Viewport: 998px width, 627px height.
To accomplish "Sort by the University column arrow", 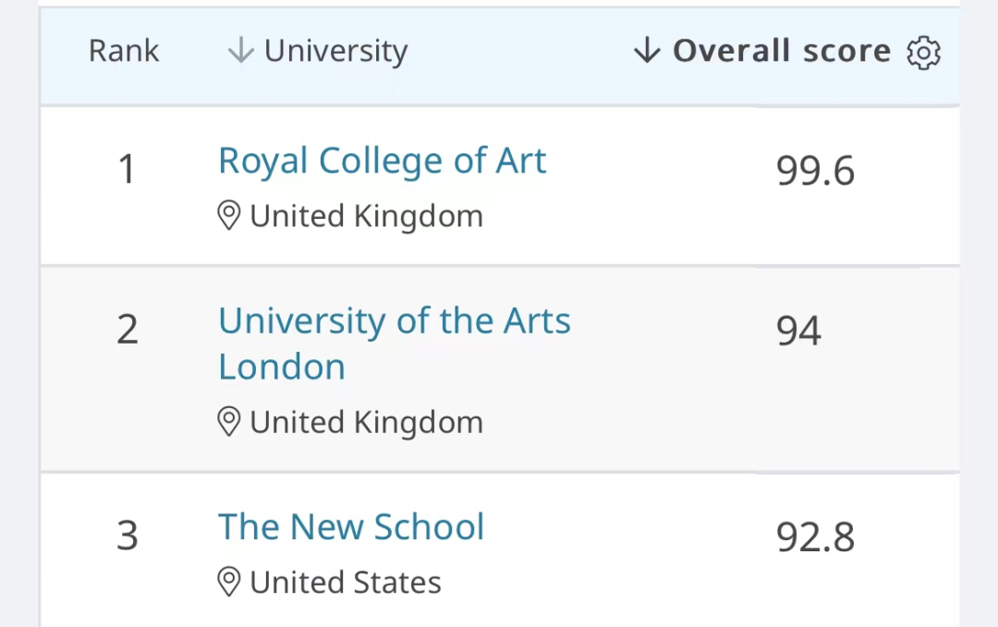I will click(x=241, y=50).
